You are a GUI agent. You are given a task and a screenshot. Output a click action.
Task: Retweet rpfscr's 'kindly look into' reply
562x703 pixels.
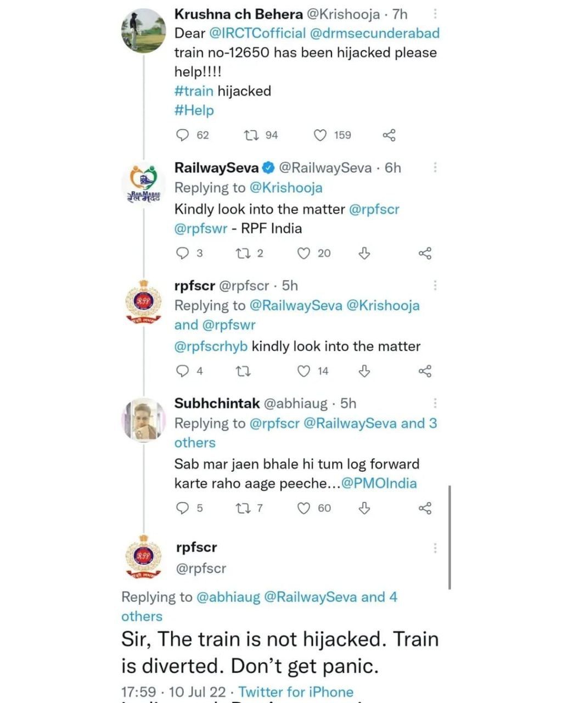point(243,371)
